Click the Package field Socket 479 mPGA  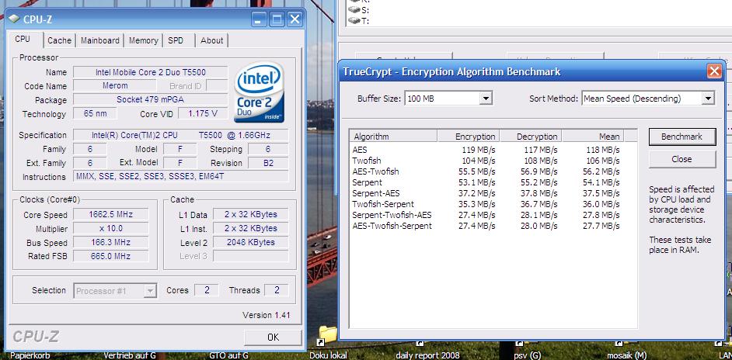pyautogui.click(x=150, y=99)
